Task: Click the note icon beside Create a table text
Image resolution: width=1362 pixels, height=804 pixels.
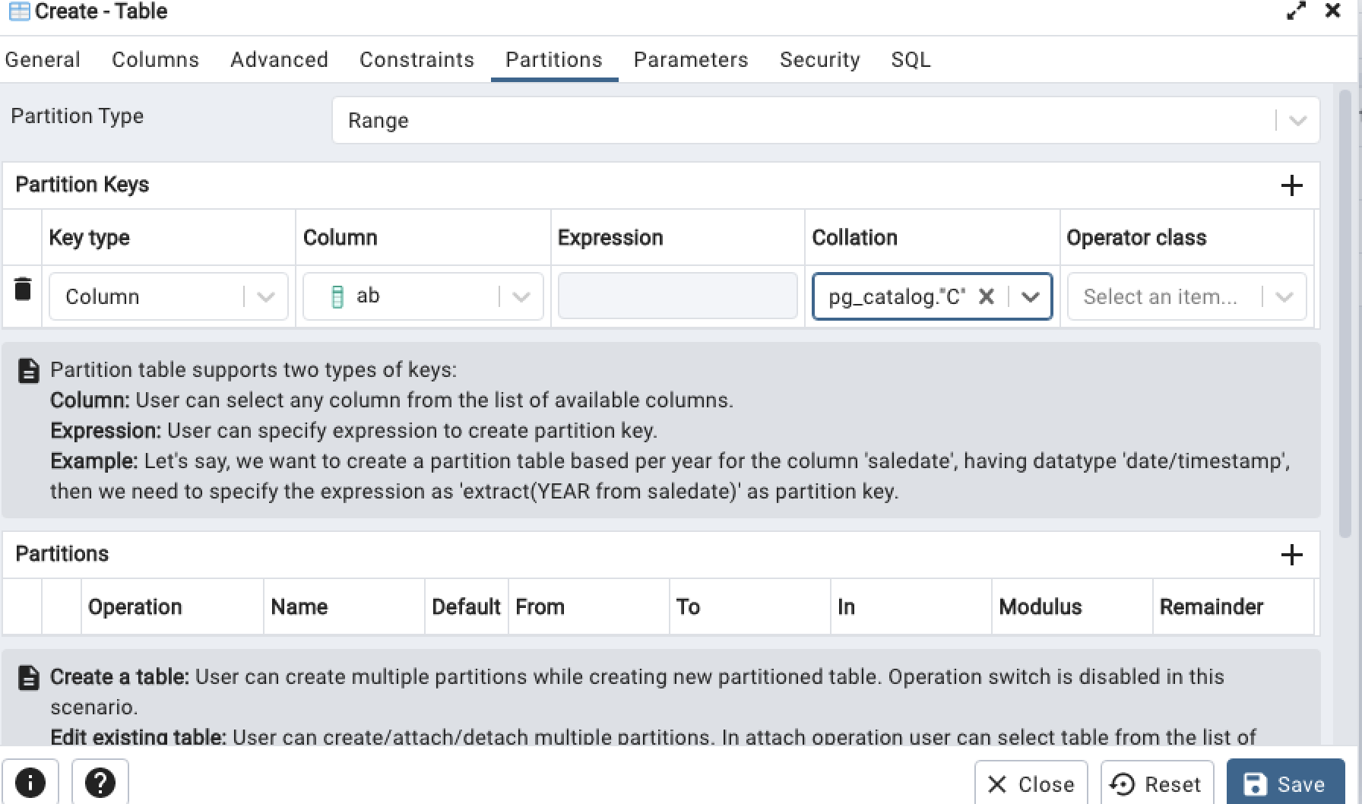Action: 28,678
